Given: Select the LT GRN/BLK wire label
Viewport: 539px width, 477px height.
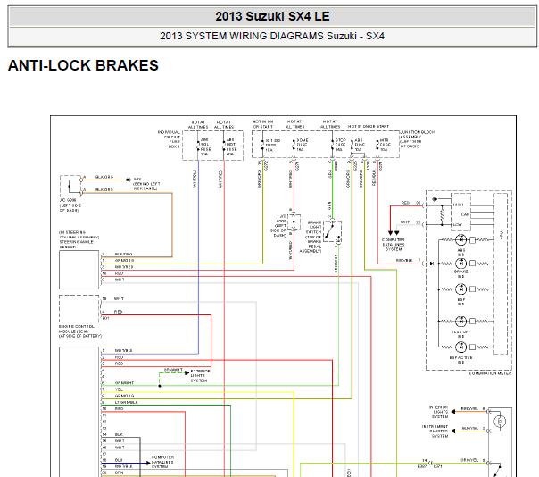Looking at the screenshot, I should coord(127,402).
